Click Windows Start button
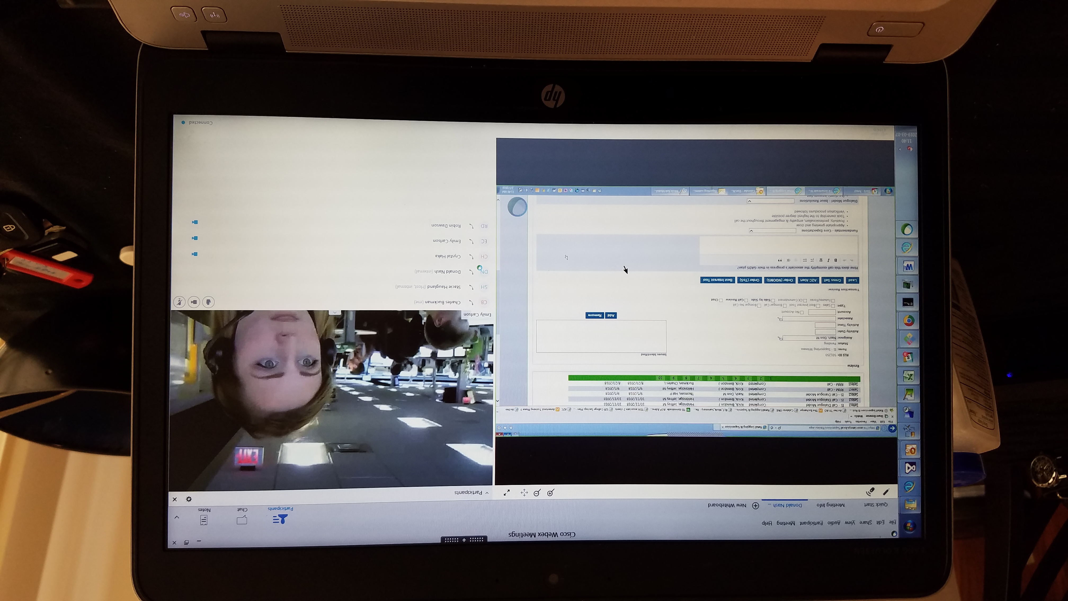Viewport: 1068px width, 601px height. click(x=910, y=527)
